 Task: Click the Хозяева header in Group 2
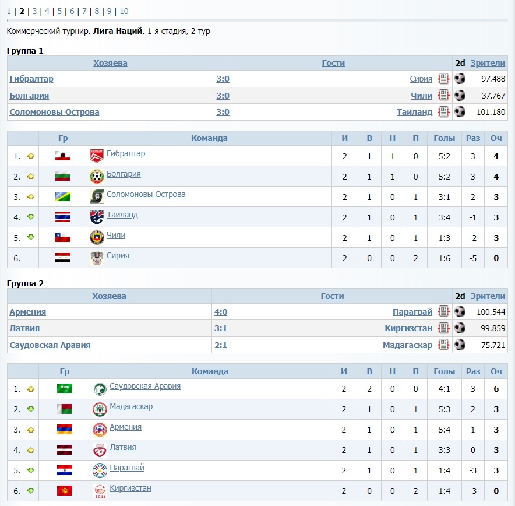pos(109,296)
